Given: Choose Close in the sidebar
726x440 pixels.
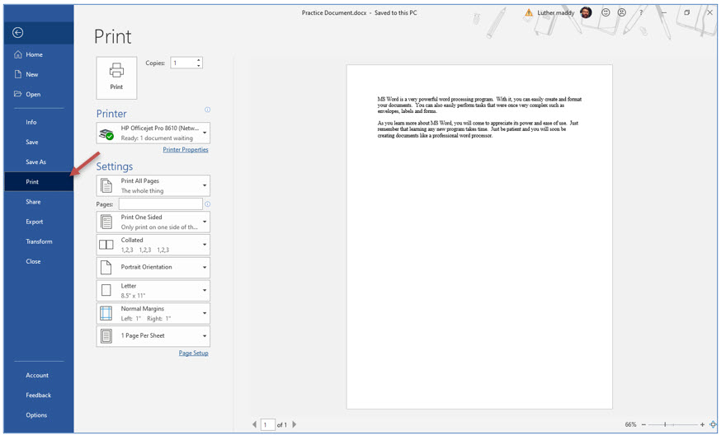Looking at the screenshot, I should [x=39, y=262].
